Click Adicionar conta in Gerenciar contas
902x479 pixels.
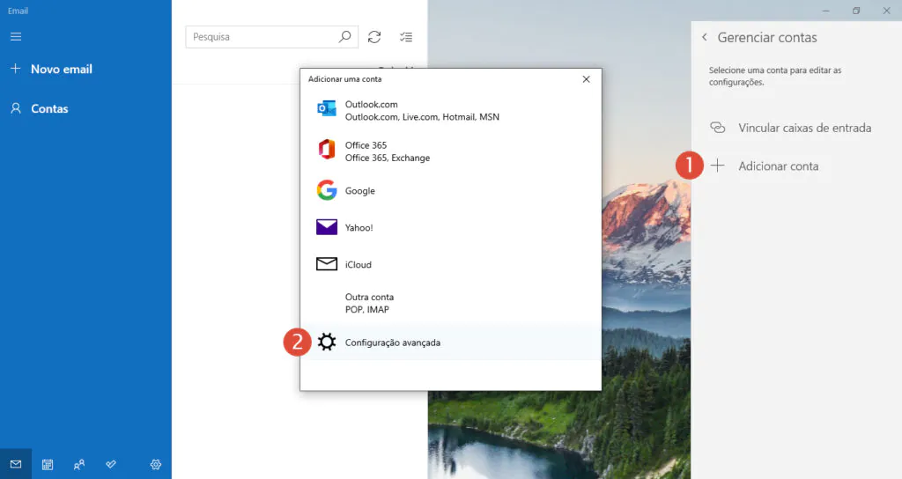point(796,166)
